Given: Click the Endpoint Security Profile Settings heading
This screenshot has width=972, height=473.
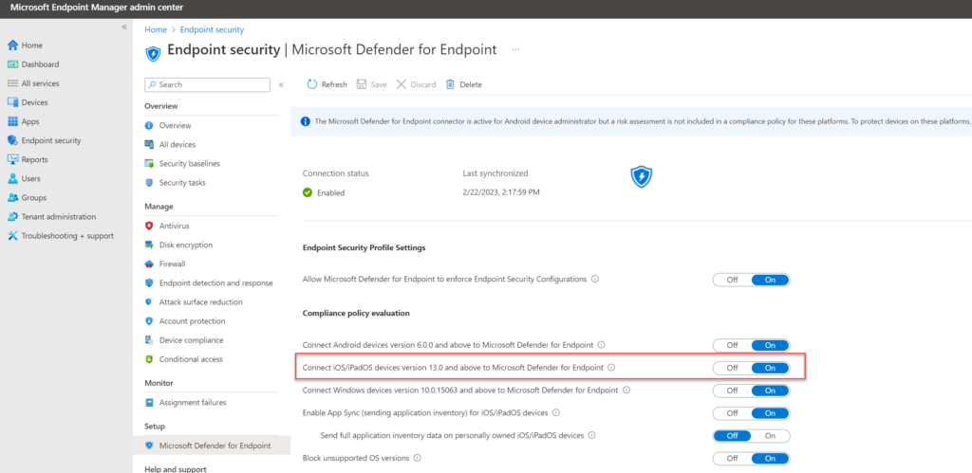Looking at the screenshot, I should coord(364,247).
